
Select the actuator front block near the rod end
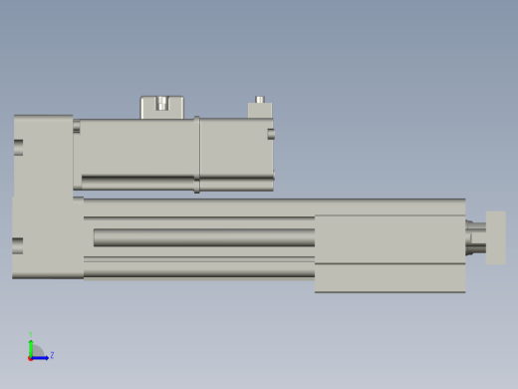click(x=390, y=253)
